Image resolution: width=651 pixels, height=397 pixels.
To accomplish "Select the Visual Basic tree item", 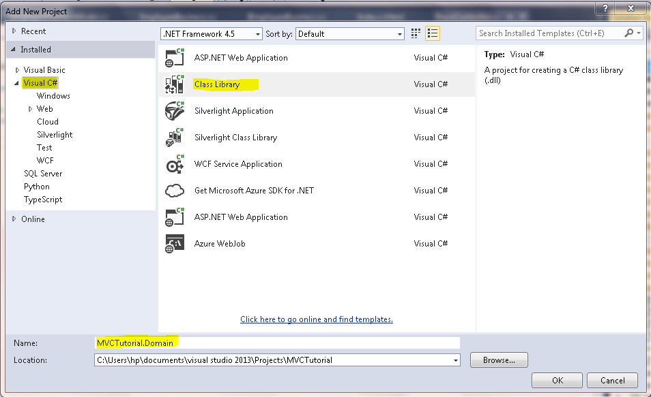I will pos(44,70).
